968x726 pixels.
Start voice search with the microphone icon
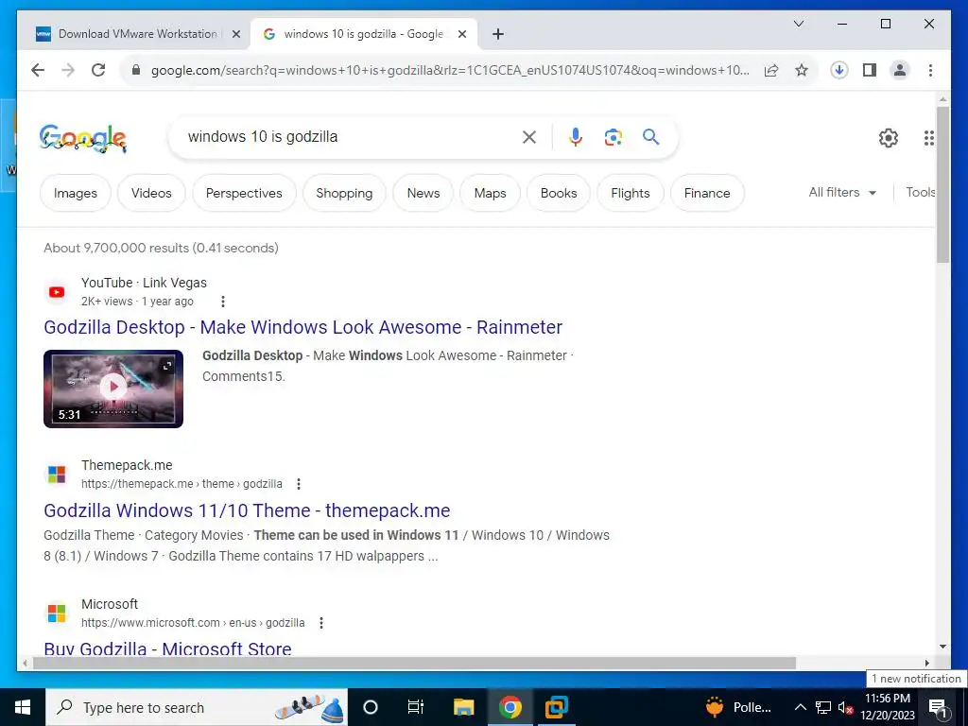click(576, 137)
